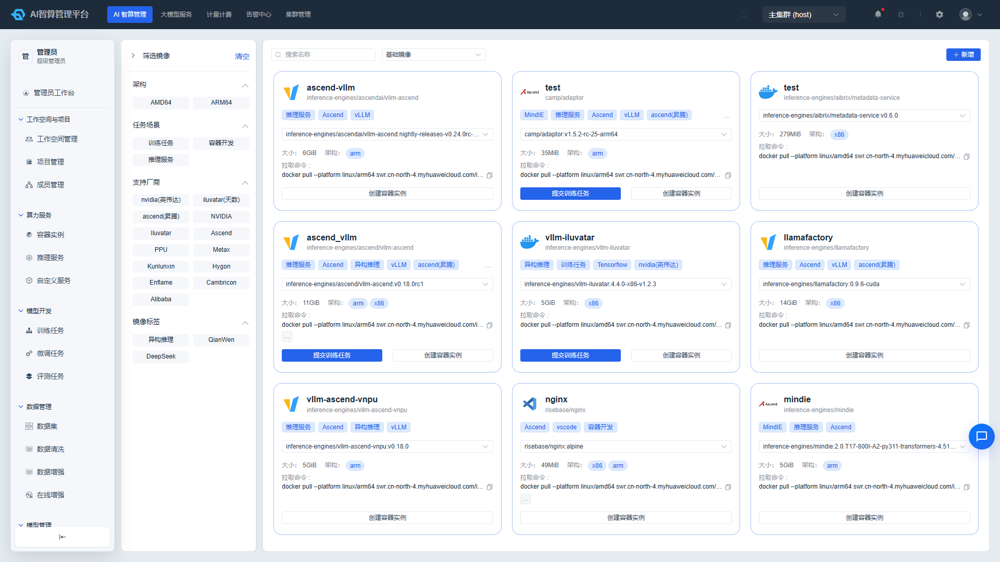Collapse the 筛选镜像 filter panel
Image resolution: width=1000 pixels, height=562 pixels.
(133, 56)
